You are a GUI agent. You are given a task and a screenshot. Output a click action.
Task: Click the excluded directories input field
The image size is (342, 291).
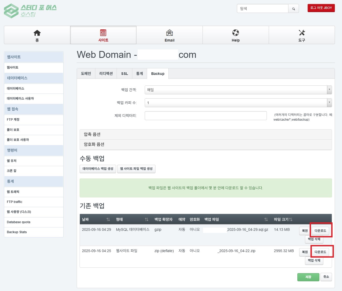206,116
